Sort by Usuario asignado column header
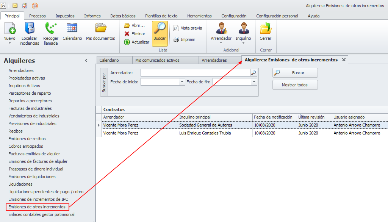Image resolution: width=388 pixels, height=222 pixels. [360, 117]
